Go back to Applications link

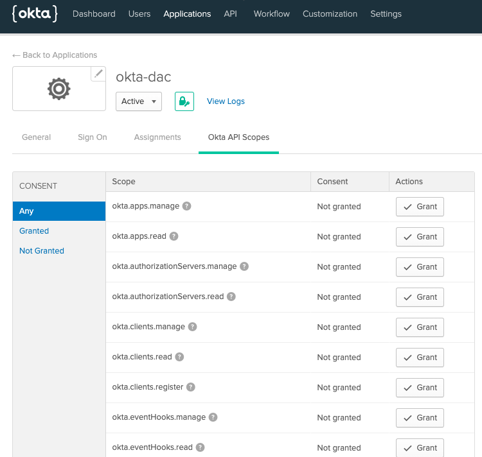coord(55,55)
